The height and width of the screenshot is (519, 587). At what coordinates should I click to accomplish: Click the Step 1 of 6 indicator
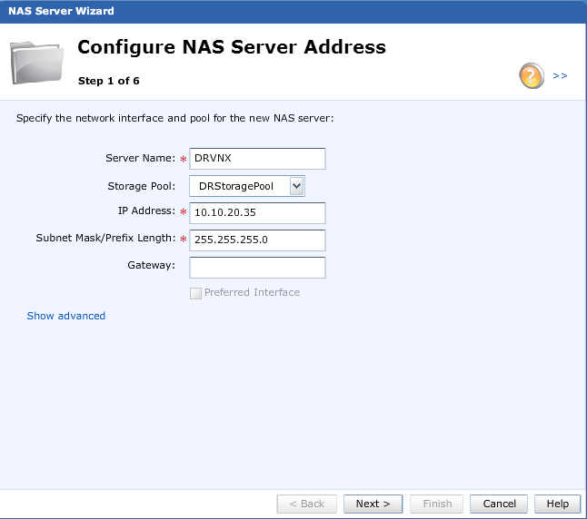click(108, 81)
